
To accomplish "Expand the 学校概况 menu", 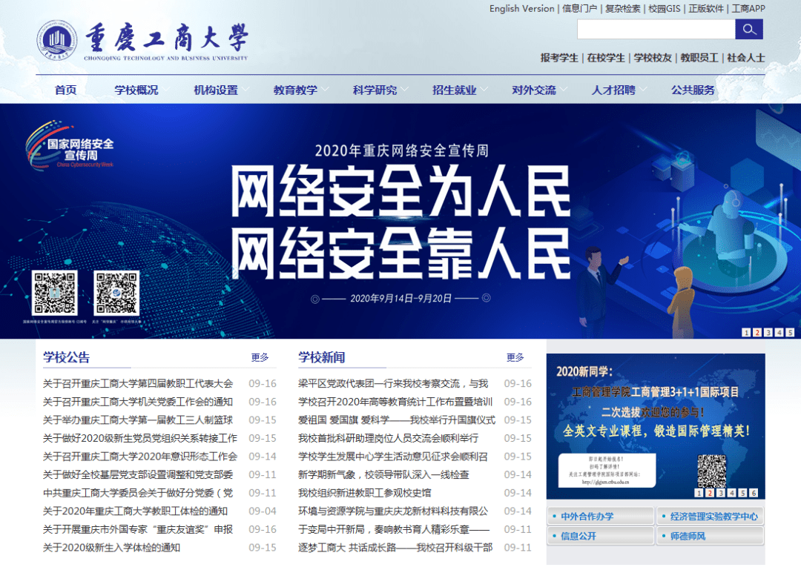I will point(136,90).
